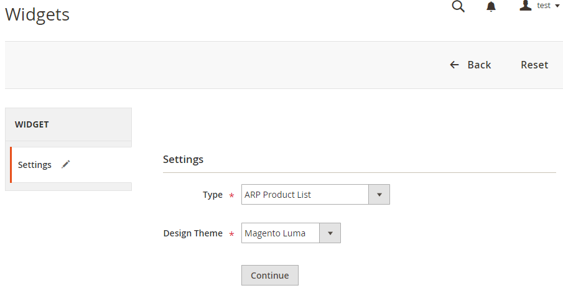Click the test username label
The width and height of the screenshot is (563, 288).
pos(544,6)
